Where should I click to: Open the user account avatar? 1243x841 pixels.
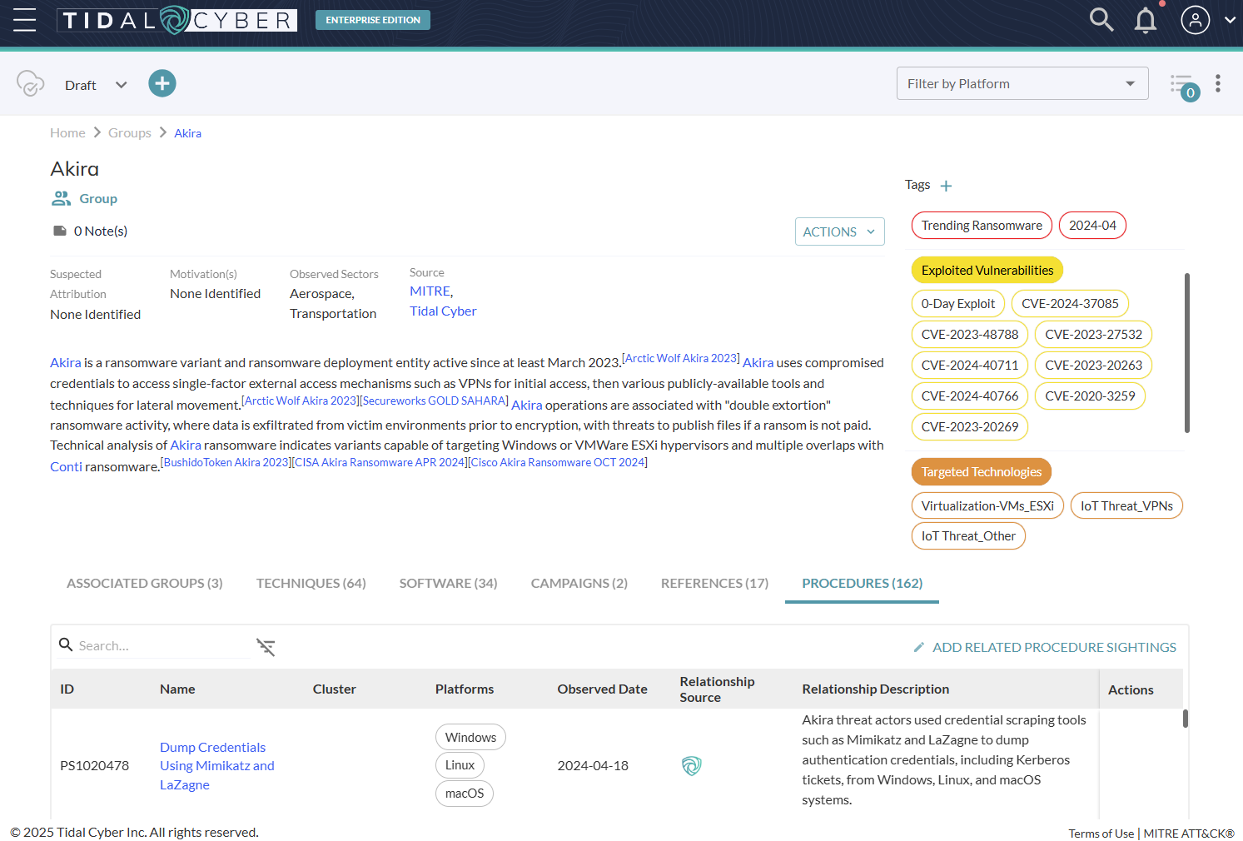tap(1195, 20)
